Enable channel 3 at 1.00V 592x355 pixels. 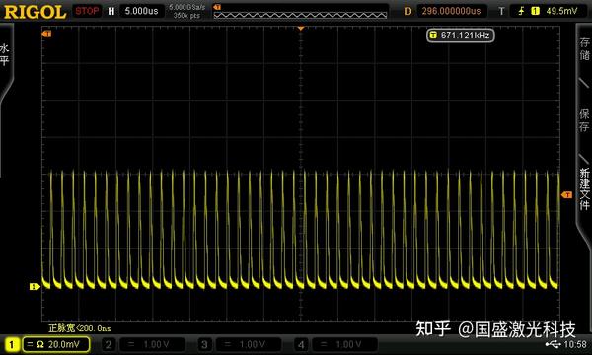pos(240,344)
